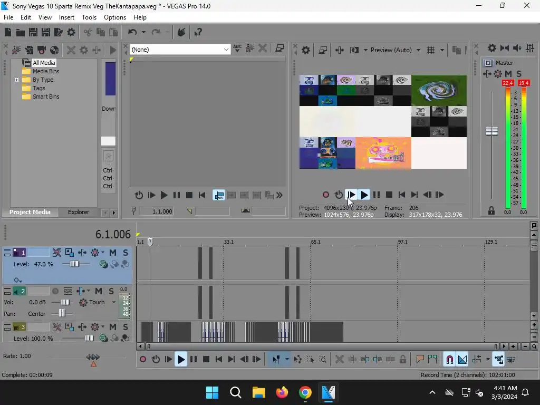The image size is (540, 405).
Task: Click Pause in the video preview transport
Action: click(377, 195)
